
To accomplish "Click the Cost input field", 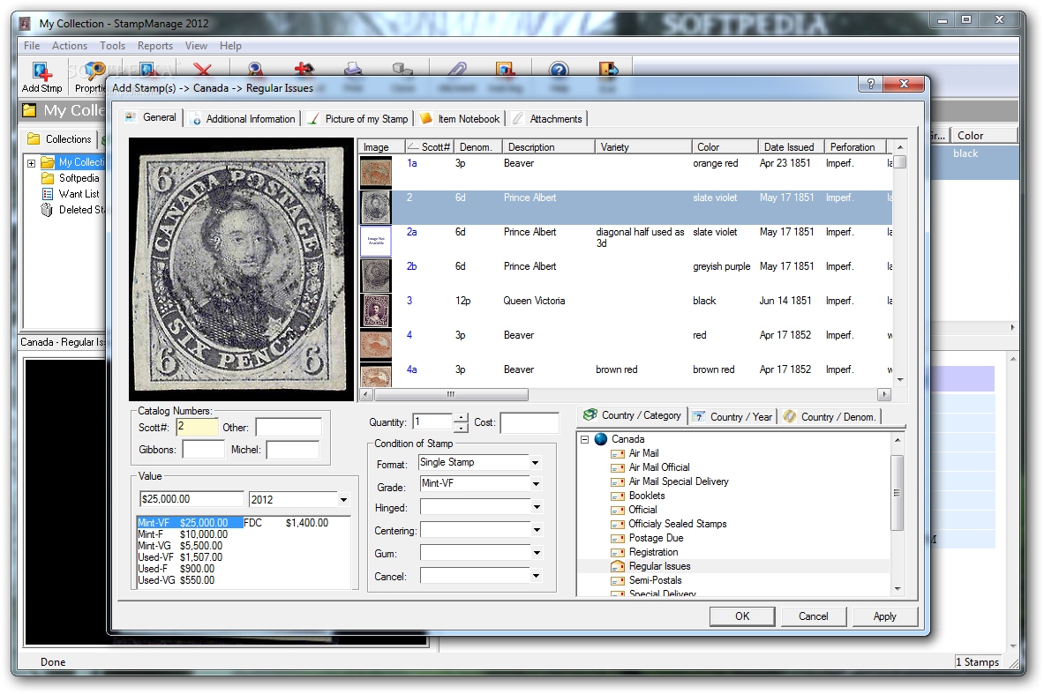I will click(x=530, y=422).
